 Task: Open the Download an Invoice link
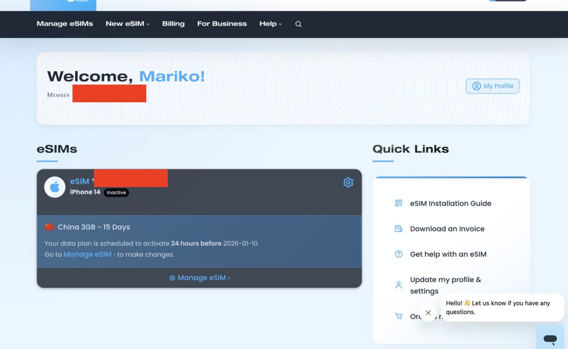(x=447, y=229)
